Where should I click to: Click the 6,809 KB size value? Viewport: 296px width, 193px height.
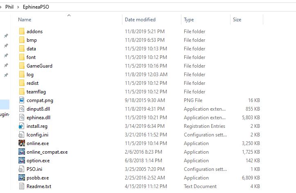pyautogui.click(x=251, y=178)
